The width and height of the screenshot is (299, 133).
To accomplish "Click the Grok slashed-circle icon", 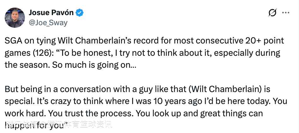I will pos(272,13).
